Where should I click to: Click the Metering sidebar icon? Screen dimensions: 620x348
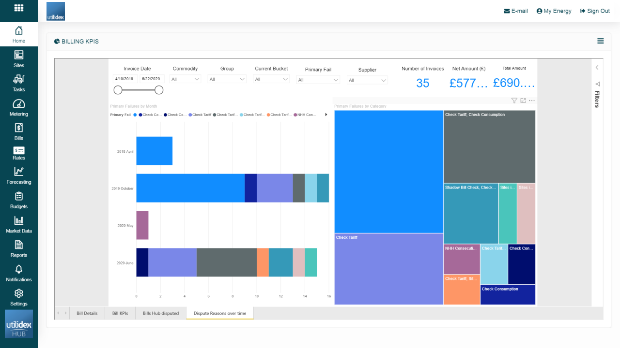(x=18, y=107)
